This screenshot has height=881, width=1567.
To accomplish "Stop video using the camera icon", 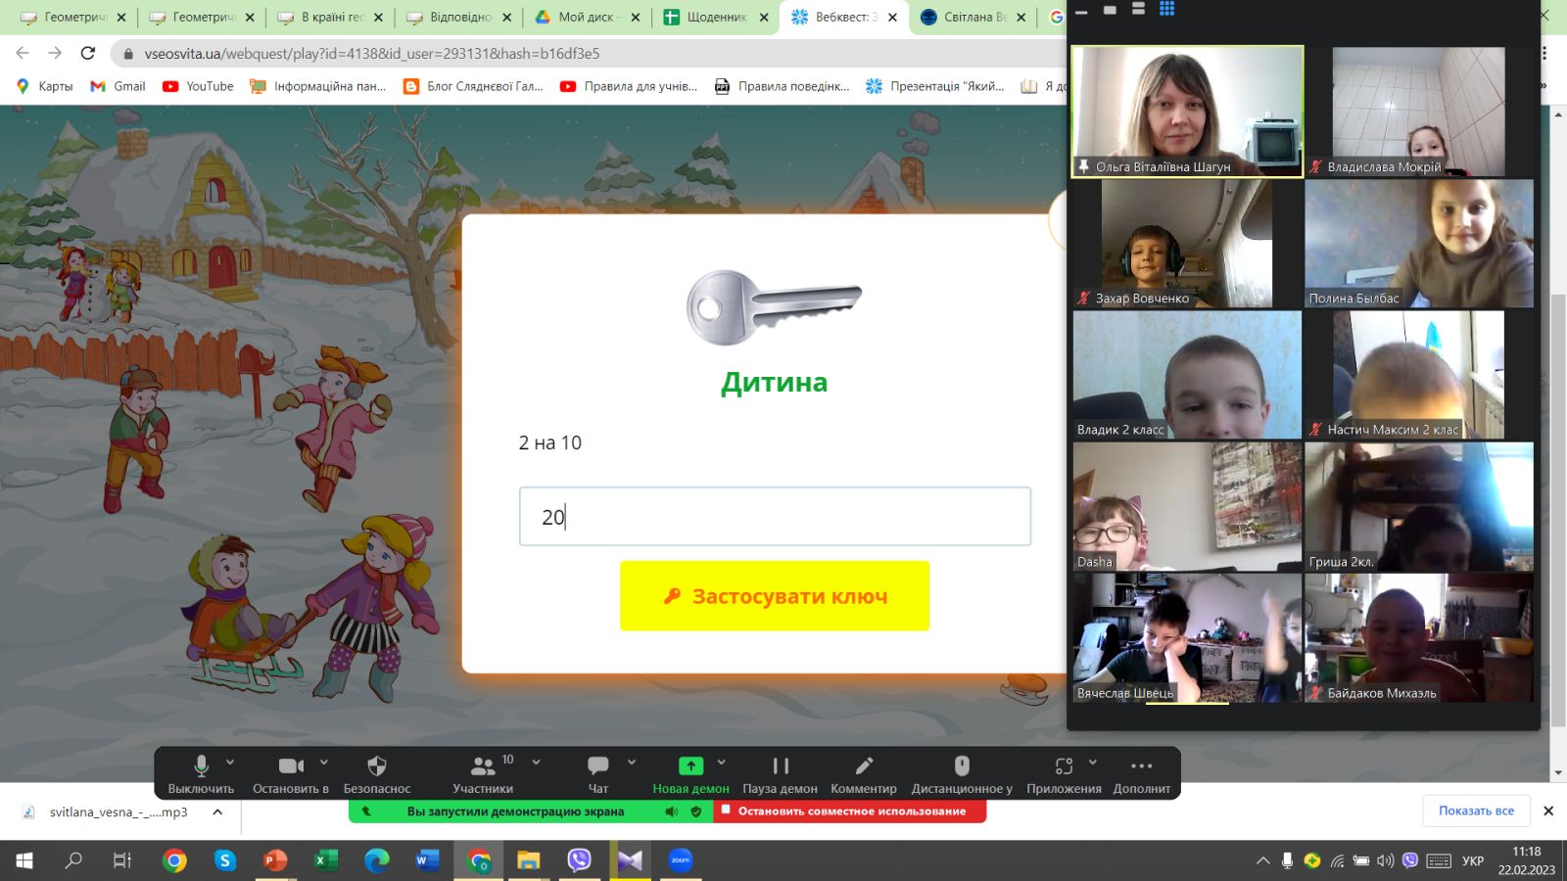I will 291,766.
